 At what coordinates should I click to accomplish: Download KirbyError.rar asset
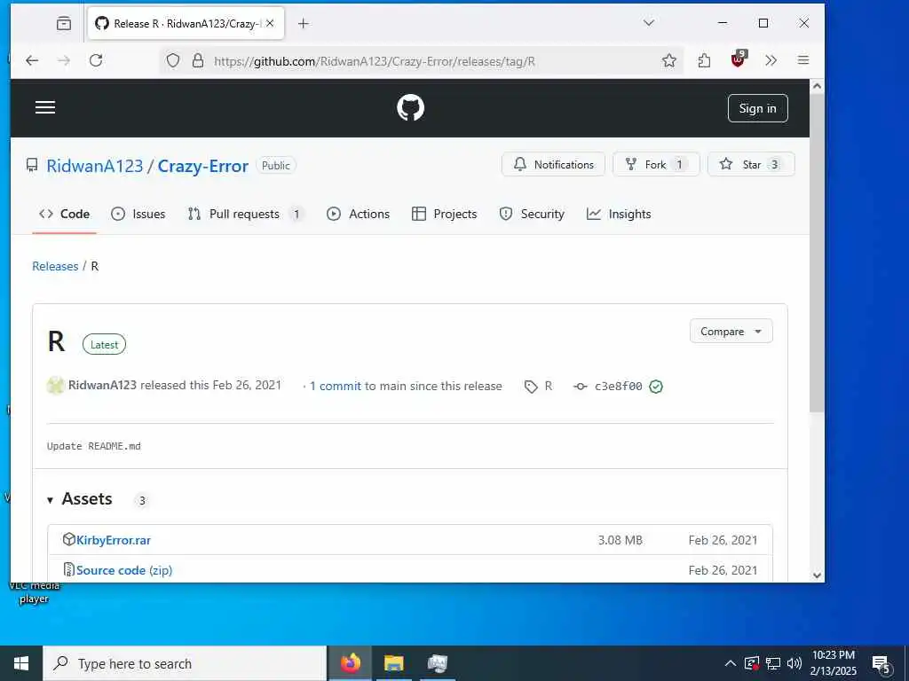coord(114,540)
